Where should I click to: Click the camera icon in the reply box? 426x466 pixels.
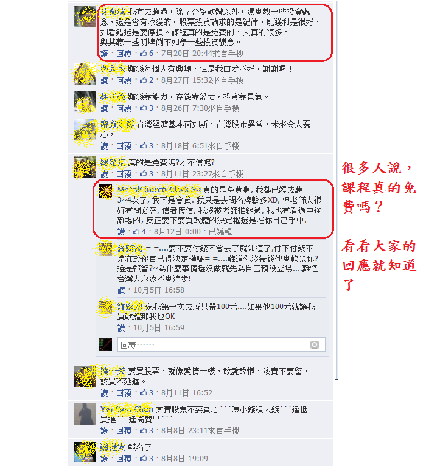[314, 344]
